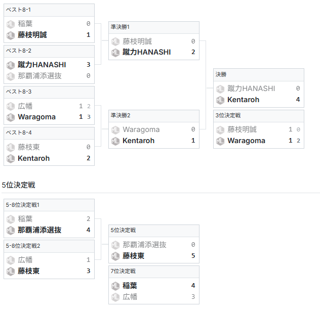
Task: Click Waragoma's team icon in 3位決定戦
Action: (x=220, y=141)
